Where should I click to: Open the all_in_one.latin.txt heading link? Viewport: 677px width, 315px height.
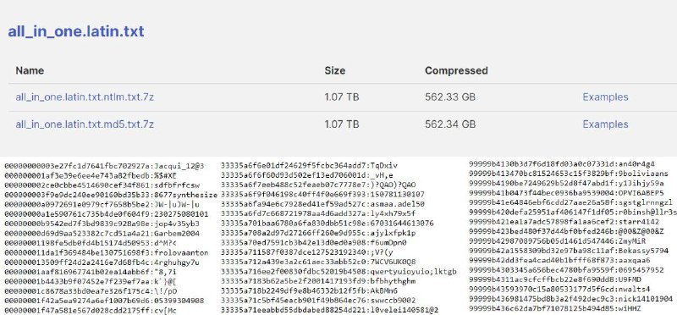76,31
